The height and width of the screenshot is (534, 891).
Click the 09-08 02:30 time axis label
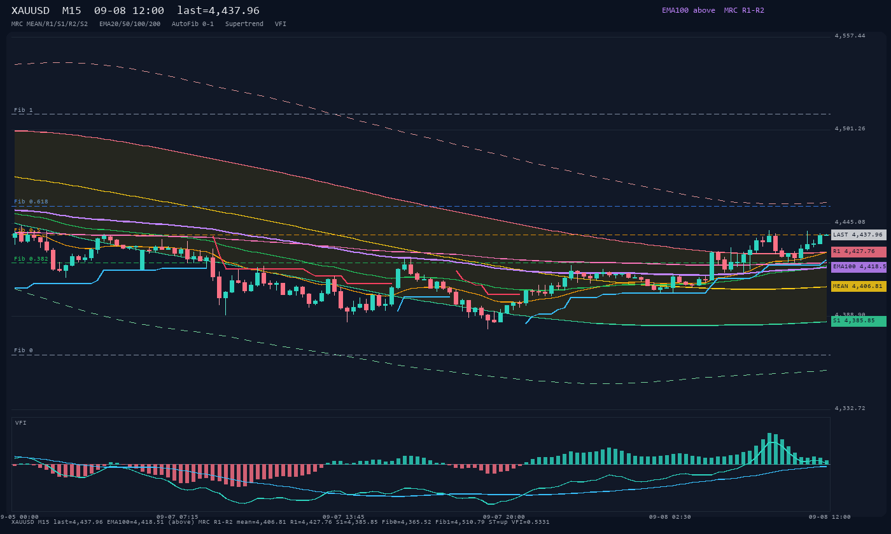click(x=670, y=517)
